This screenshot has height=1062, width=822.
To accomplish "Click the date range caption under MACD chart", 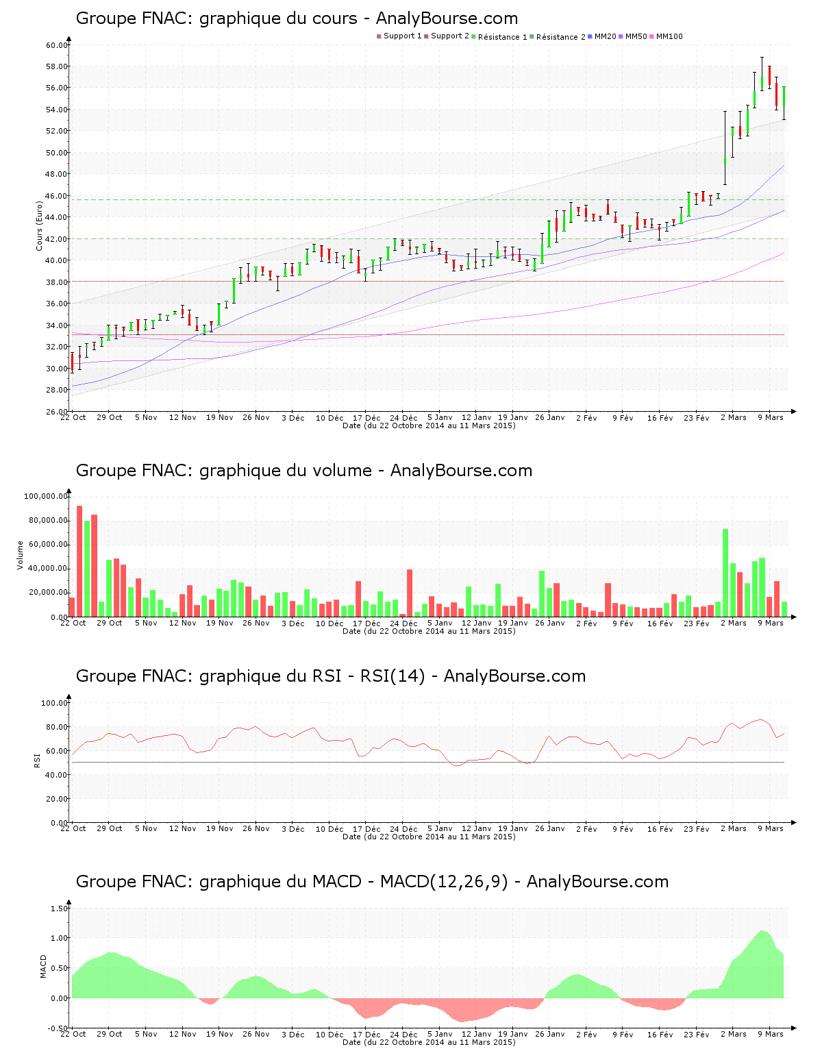I will (429, 1042).
